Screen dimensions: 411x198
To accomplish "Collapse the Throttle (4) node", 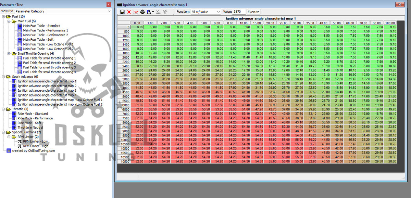I will (3, 109).
